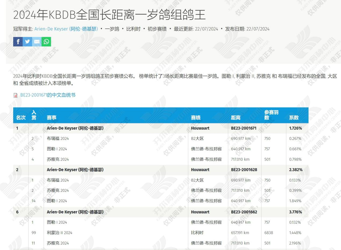Viewport: 341px width, 250px height.
Task: Share page via Facebook icon
Action: point(18,42)
